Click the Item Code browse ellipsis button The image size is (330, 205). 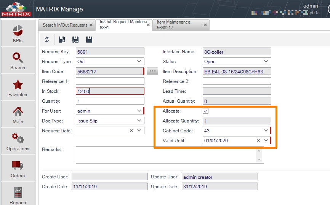tap(152, 71)
